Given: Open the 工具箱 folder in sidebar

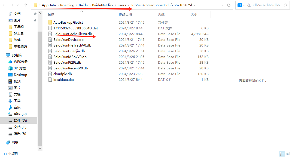Looking at the screenshot, I should pos(19,27).
